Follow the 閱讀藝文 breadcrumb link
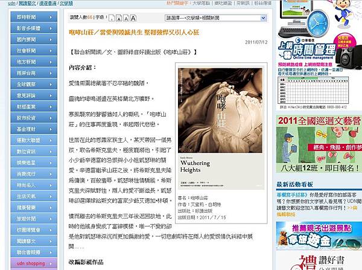The width and height of the screenshot is (362, 270). [x=27, y=3]
